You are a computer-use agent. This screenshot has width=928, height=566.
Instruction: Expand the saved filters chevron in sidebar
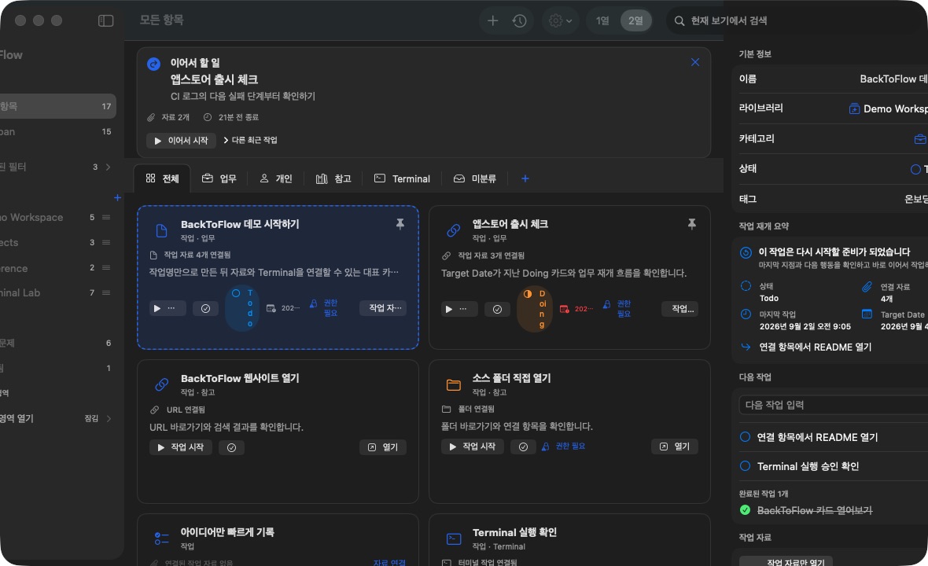pyautogui.click(x=108, y=167)
